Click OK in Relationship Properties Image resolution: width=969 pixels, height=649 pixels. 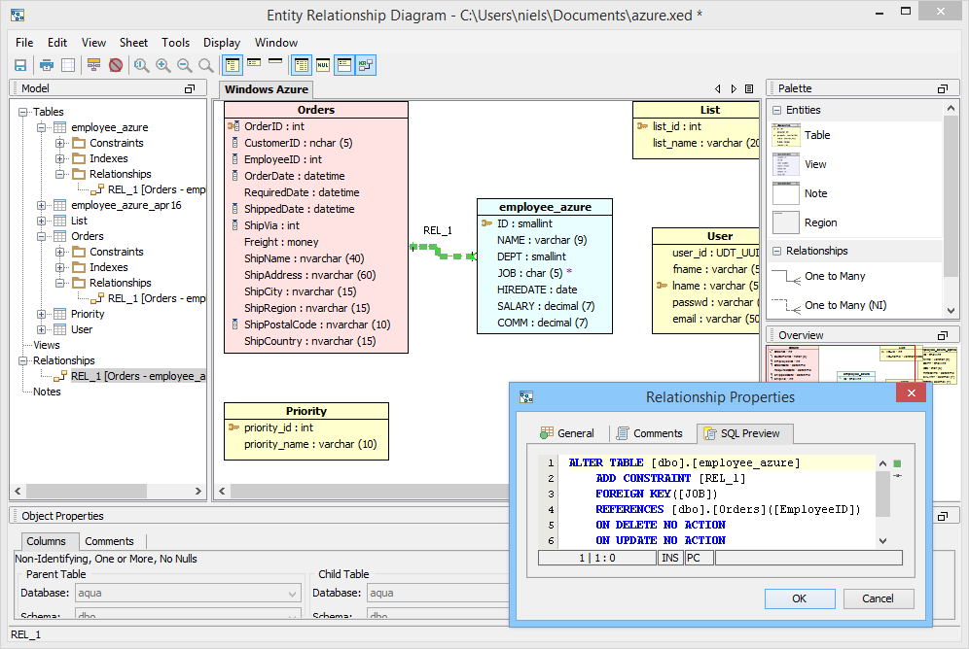(x=800, y=598)
